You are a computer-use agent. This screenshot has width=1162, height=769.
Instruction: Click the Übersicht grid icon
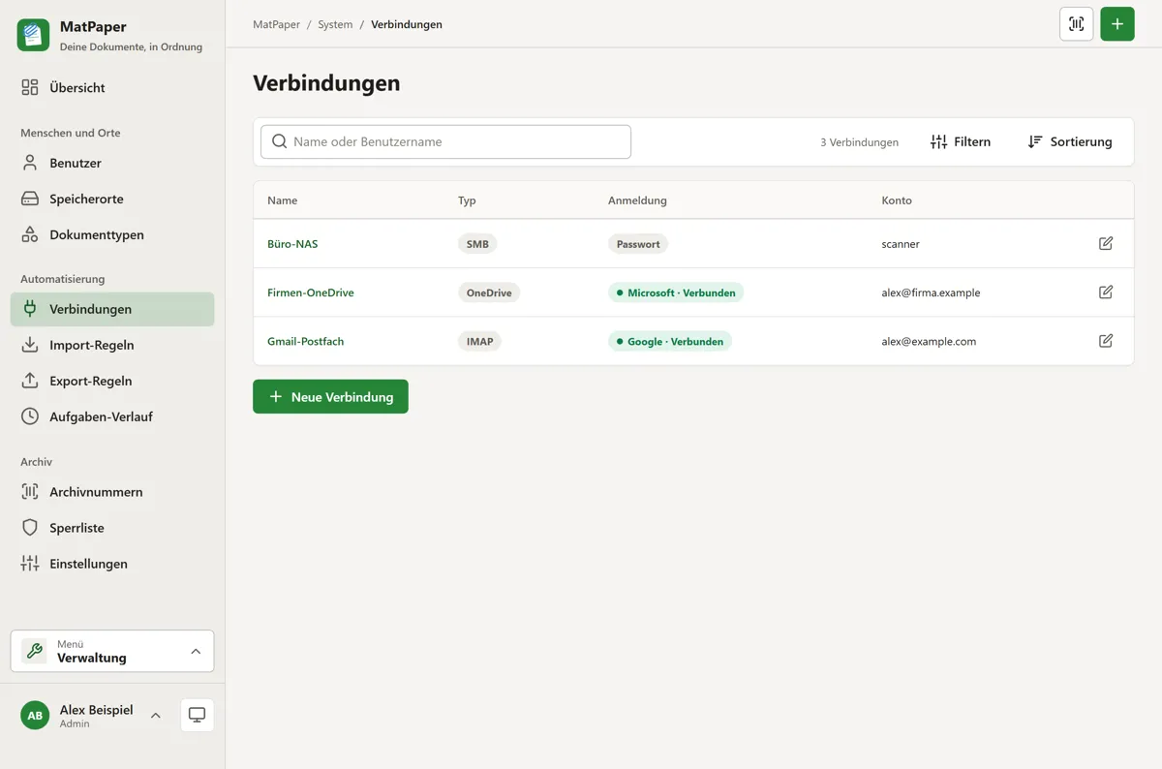30,87
